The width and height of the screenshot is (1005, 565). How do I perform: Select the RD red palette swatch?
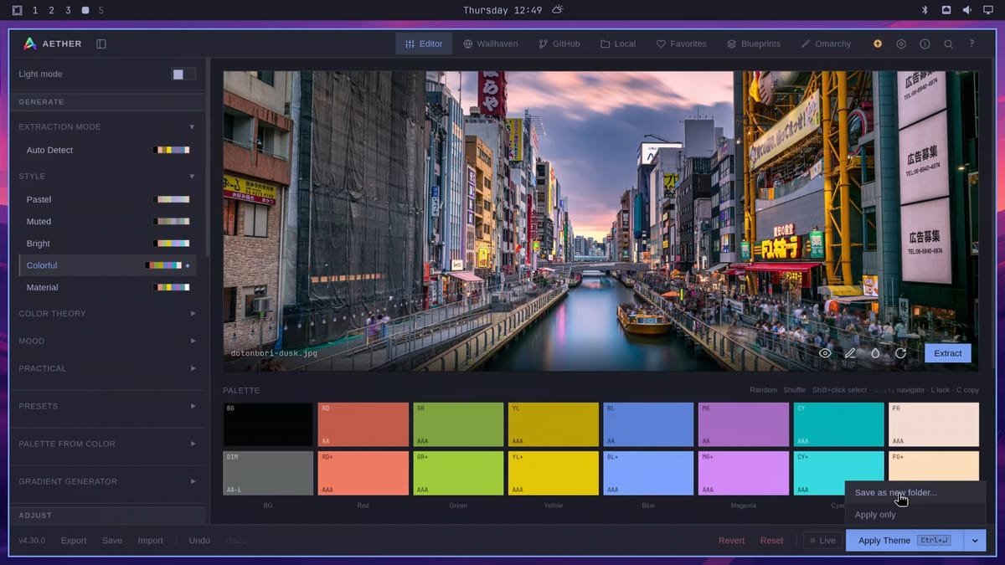[363, 424]
